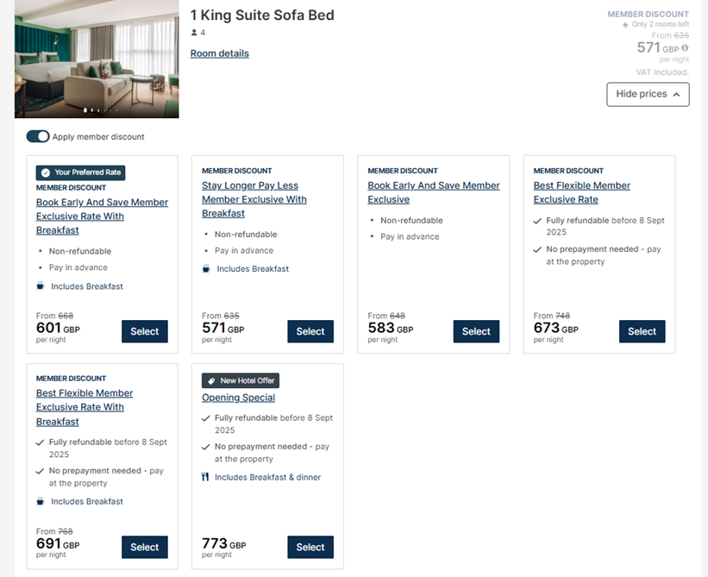
Task: Click the coffee cup icon in Book Early With Breakfast card
Action: tap(41, 286)
